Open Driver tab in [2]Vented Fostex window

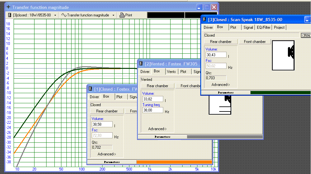145,72
